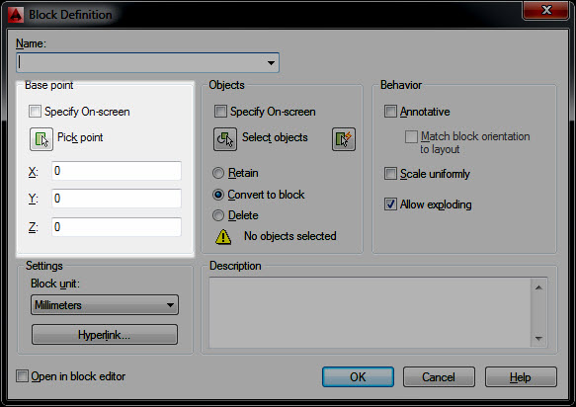Enable Scale uniformly option
Image resolution: width=576 pixels, height=407 pixels.
click(390, 174)
